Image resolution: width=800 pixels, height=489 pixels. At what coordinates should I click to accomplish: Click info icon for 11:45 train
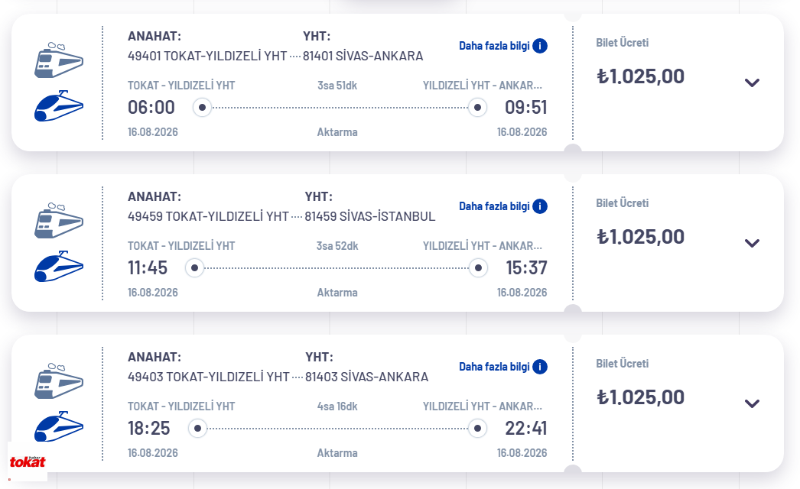[540, 206]
